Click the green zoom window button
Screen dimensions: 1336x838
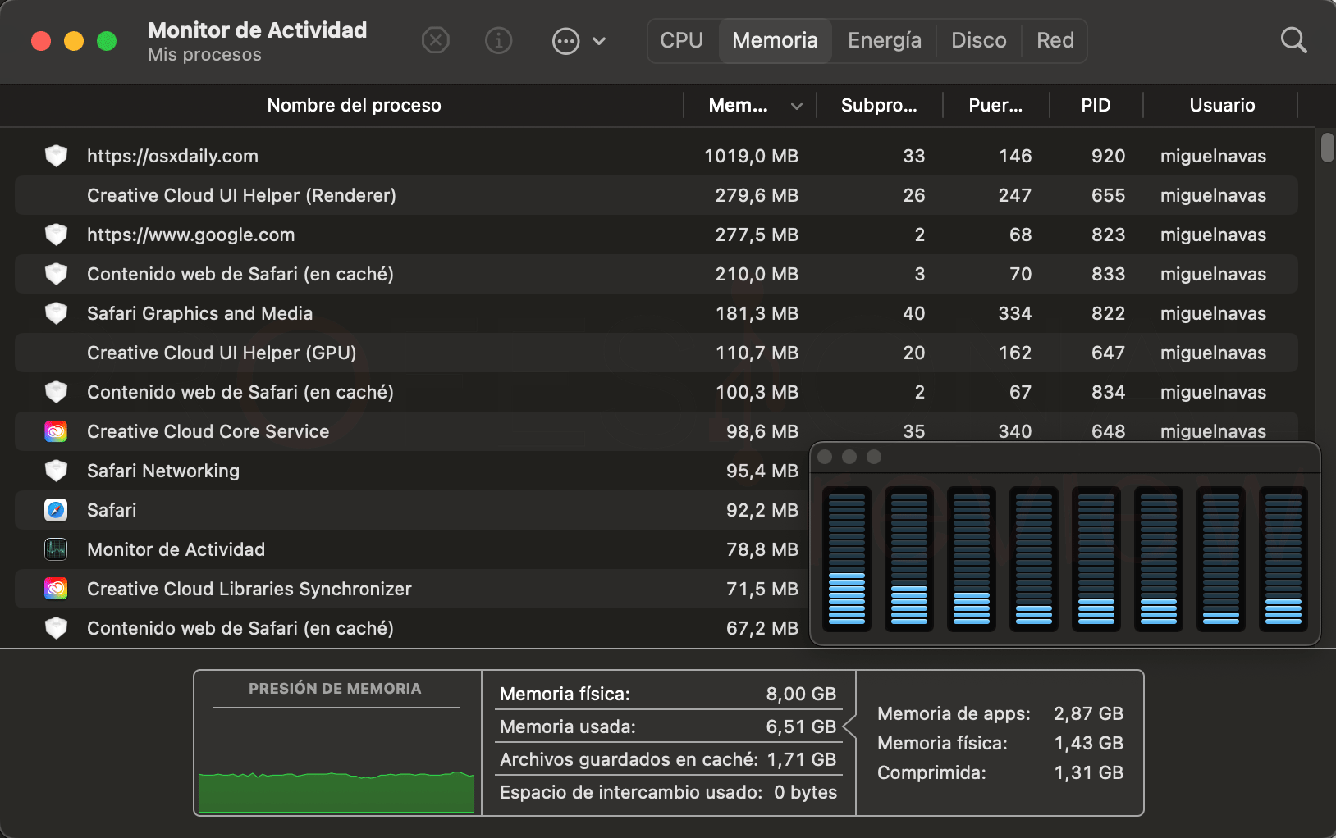[107, 41]
